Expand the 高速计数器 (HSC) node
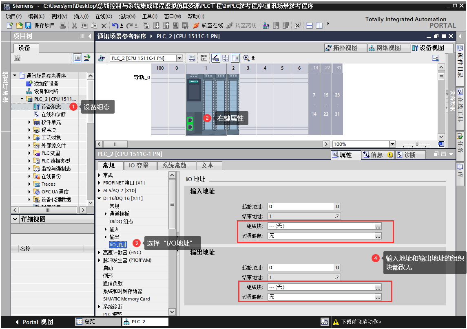This screenshot has height=329, width=467. pyautogui.click(x=100, y=252)
